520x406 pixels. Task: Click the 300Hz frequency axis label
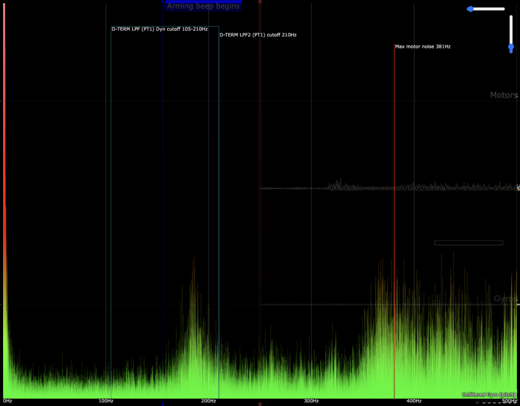[311, 401]
